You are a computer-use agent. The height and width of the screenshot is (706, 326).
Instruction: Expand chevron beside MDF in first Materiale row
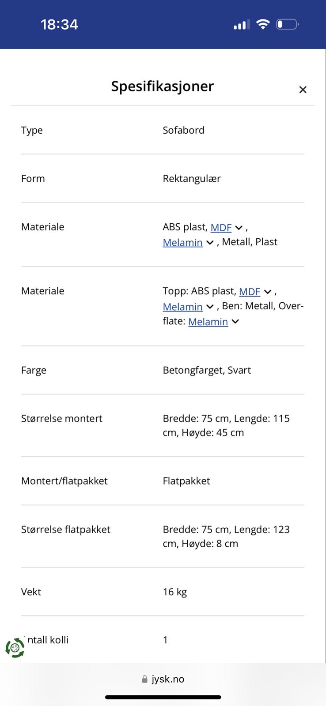pyautogui.click(x=239, y=228)
